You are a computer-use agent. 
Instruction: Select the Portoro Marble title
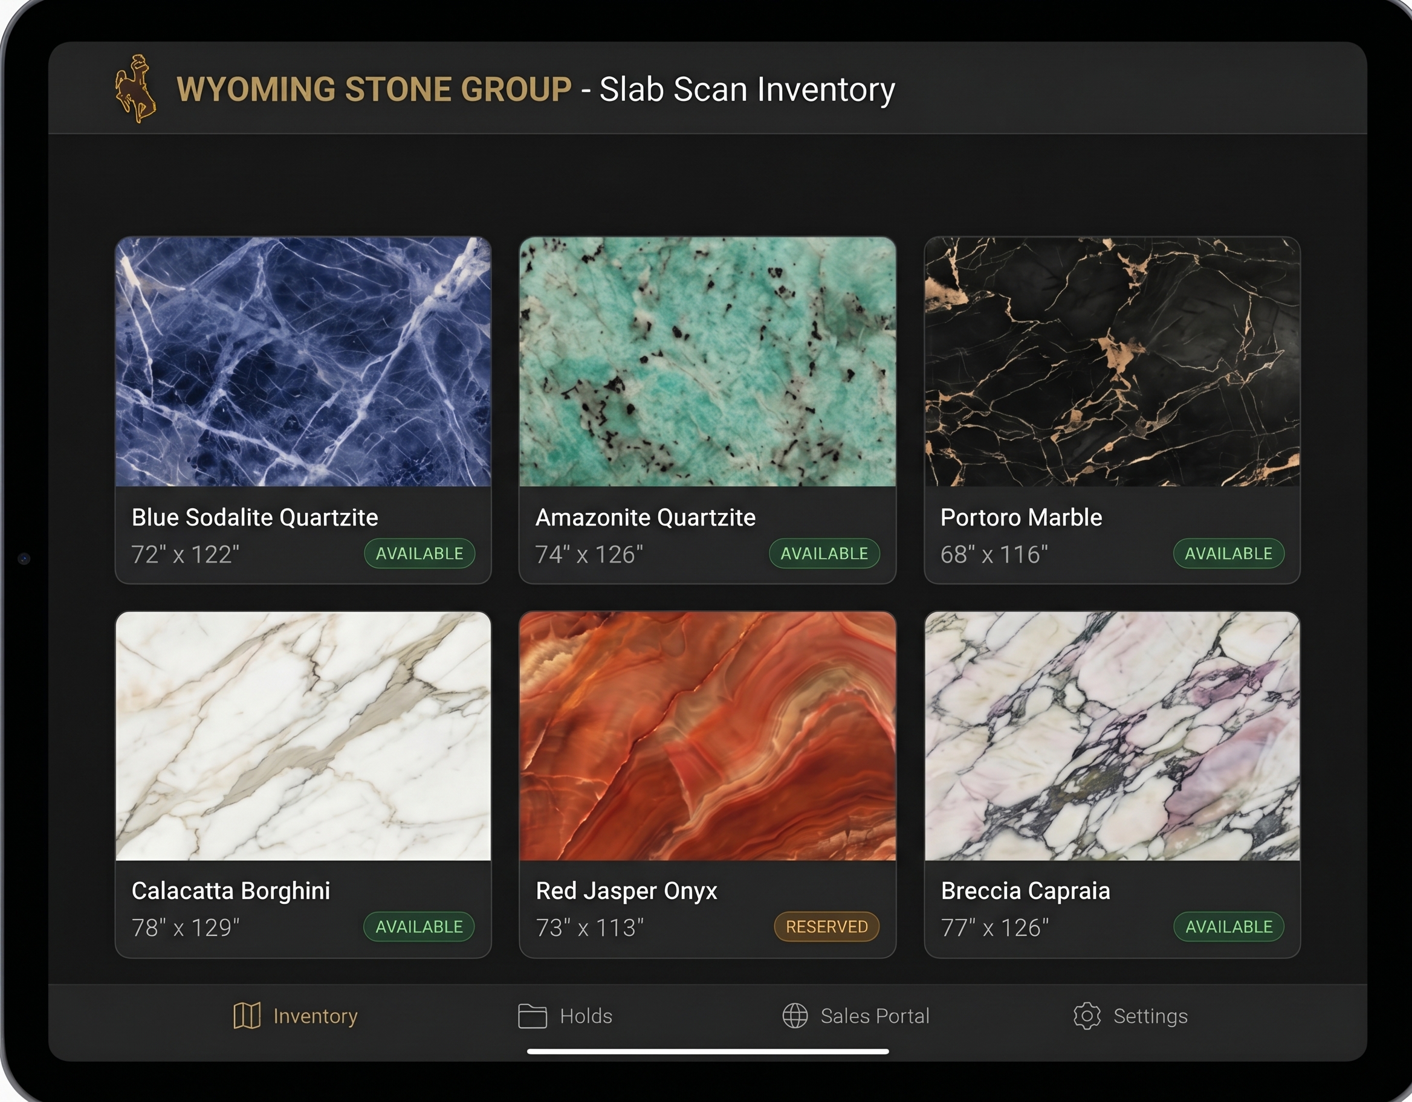1021,517
